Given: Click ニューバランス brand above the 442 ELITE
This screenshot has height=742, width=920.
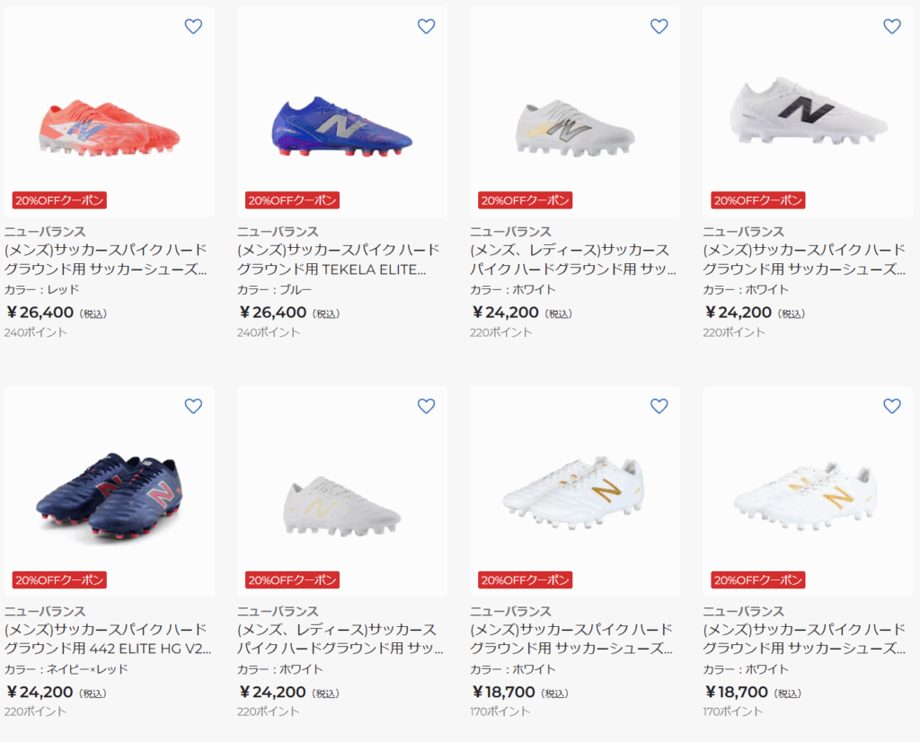Looking at the screenshot, I should [45, 612].
